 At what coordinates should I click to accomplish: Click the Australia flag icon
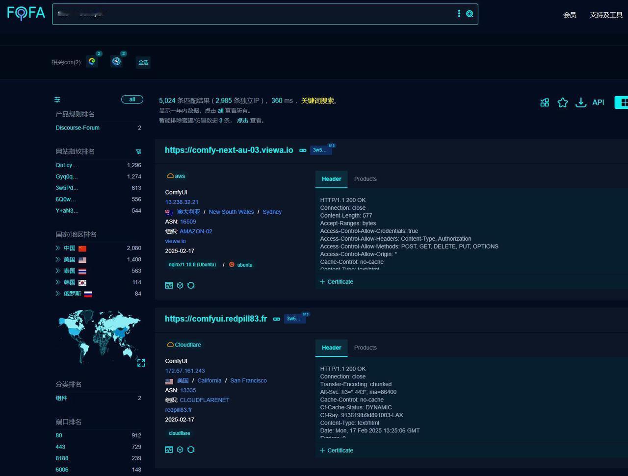(x=169, y=212)
